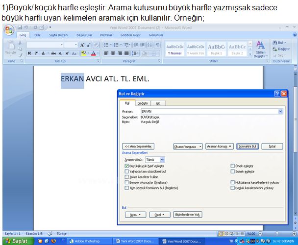Click the text highlight color icon
Viewport: 298px width, 245px height.
[83, 53]
